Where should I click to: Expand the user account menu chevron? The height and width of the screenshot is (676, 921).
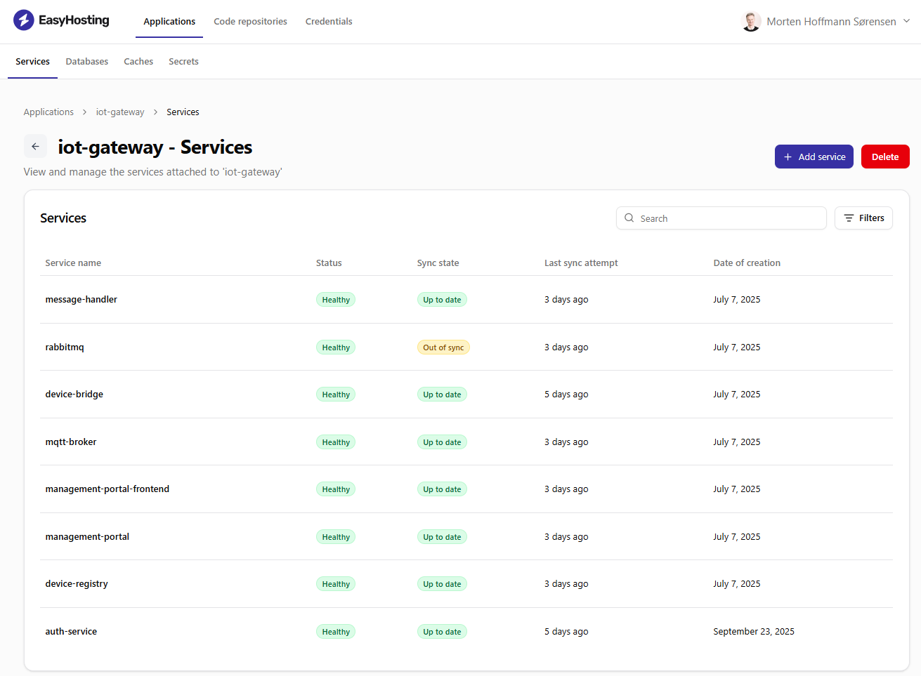point(906,21)
